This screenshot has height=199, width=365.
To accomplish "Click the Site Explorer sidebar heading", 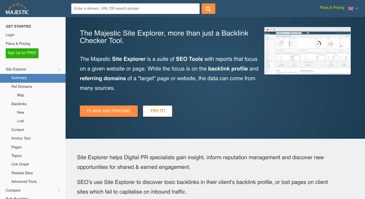I will coord(16,69).
